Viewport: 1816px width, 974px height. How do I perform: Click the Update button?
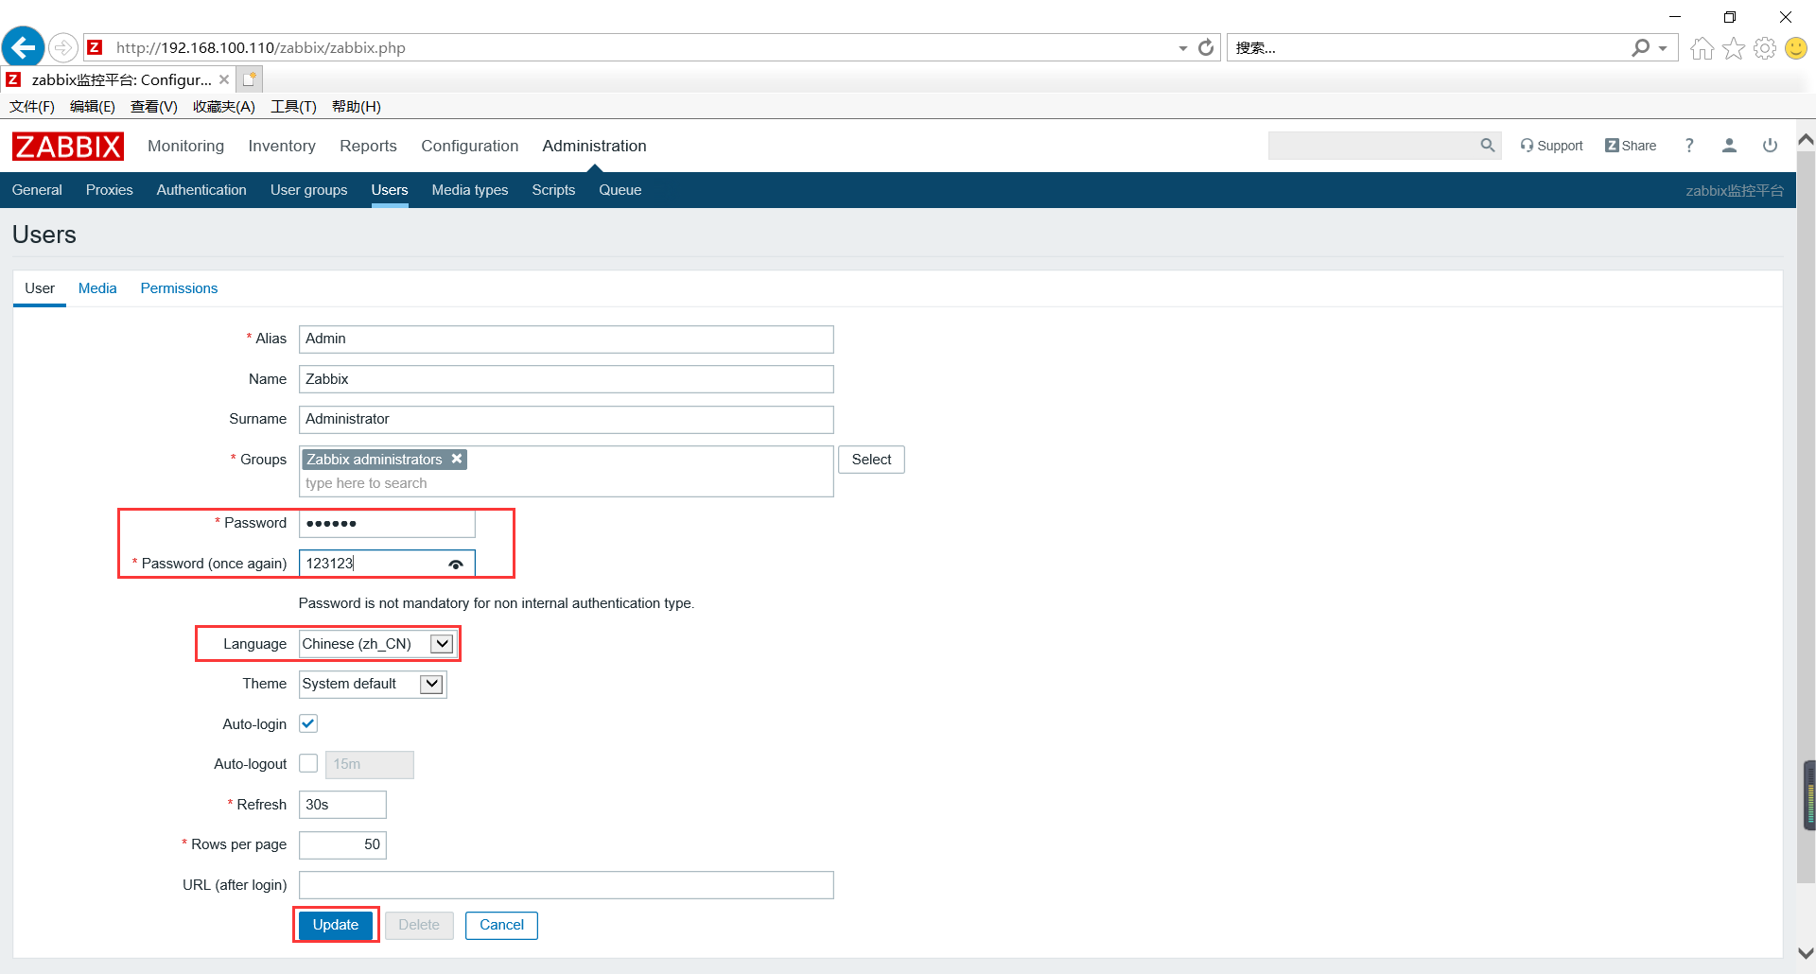pyautogui.click(x=336, y=925)
